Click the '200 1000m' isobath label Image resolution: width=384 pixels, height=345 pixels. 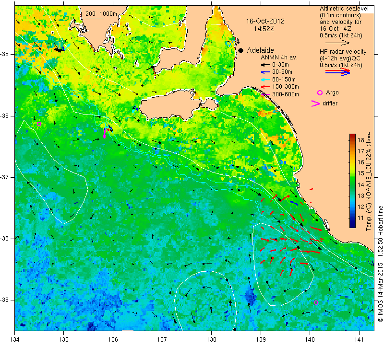101,14
